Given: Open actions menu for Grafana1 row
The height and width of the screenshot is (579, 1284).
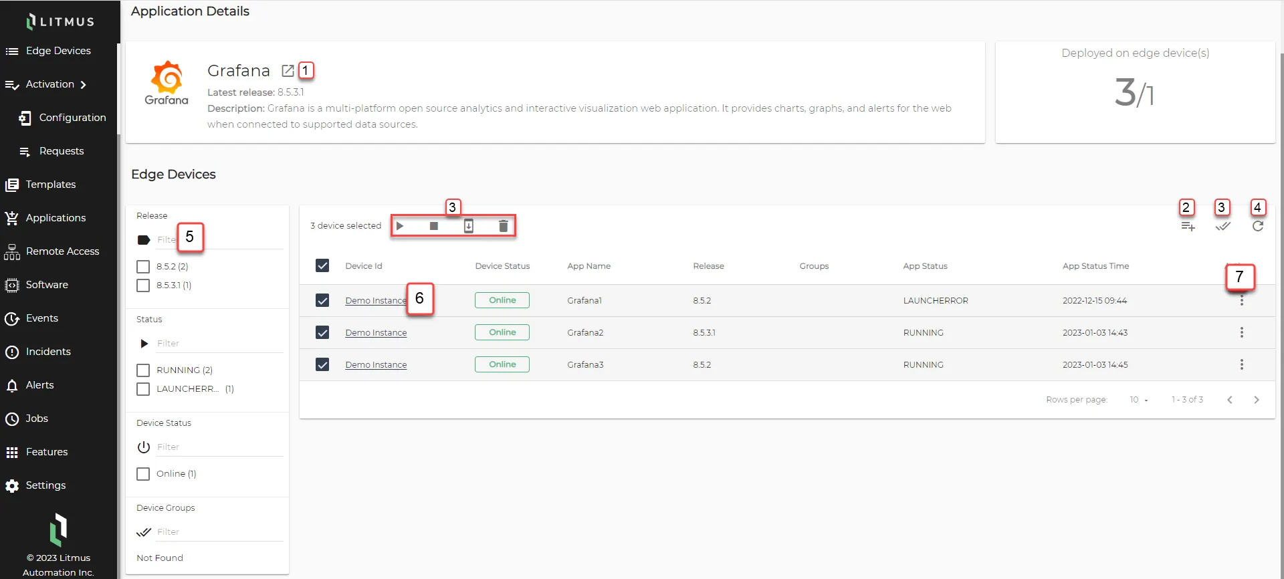Looking at the screenshot, I should [1242, 300].
